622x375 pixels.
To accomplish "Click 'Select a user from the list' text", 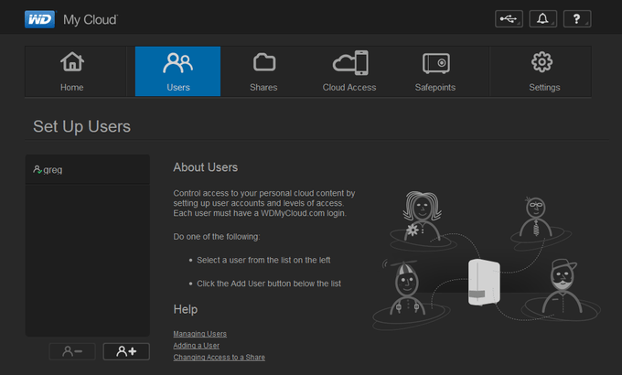I will click(263, 260).
